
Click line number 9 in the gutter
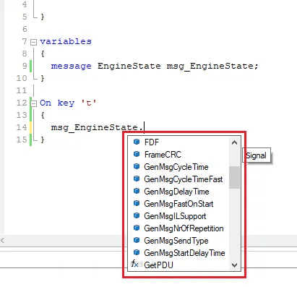(x=25, y=66)
